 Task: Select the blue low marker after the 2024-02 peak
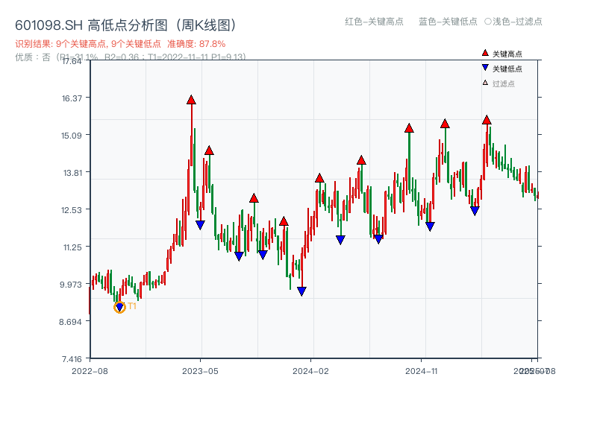pyautogui.click(x=340, y=240)
